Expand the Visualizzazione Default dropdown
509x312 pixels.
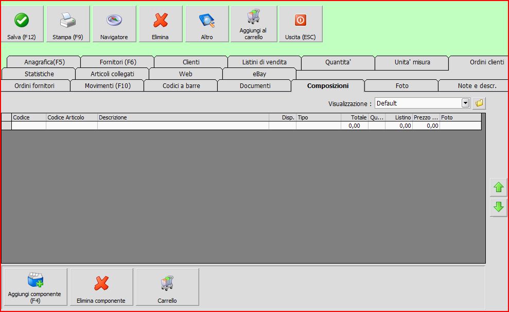pyautogui.click(x=465, y=103)
